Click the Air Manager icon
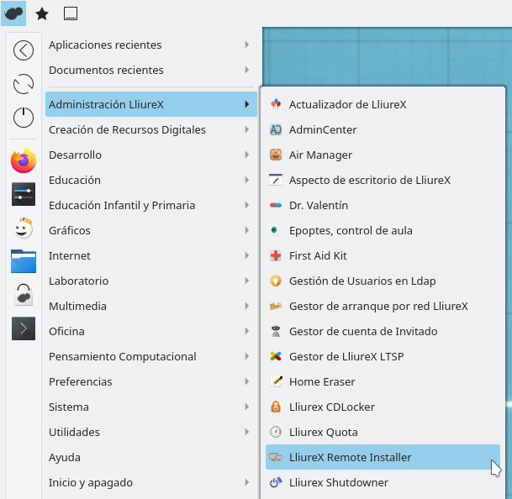Screen dimensions: 512x499 (275, 155)
